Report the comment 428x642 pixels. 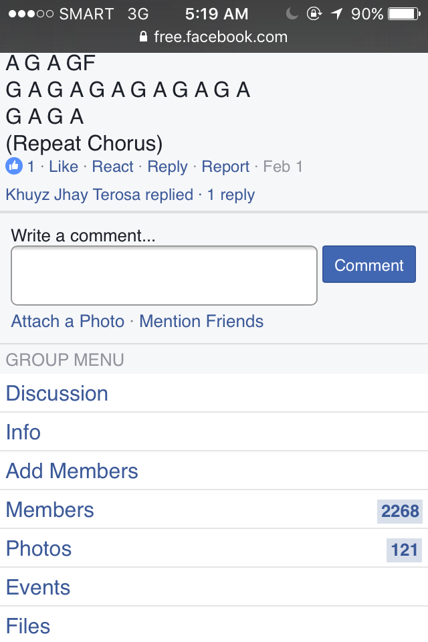coord(225,167)
